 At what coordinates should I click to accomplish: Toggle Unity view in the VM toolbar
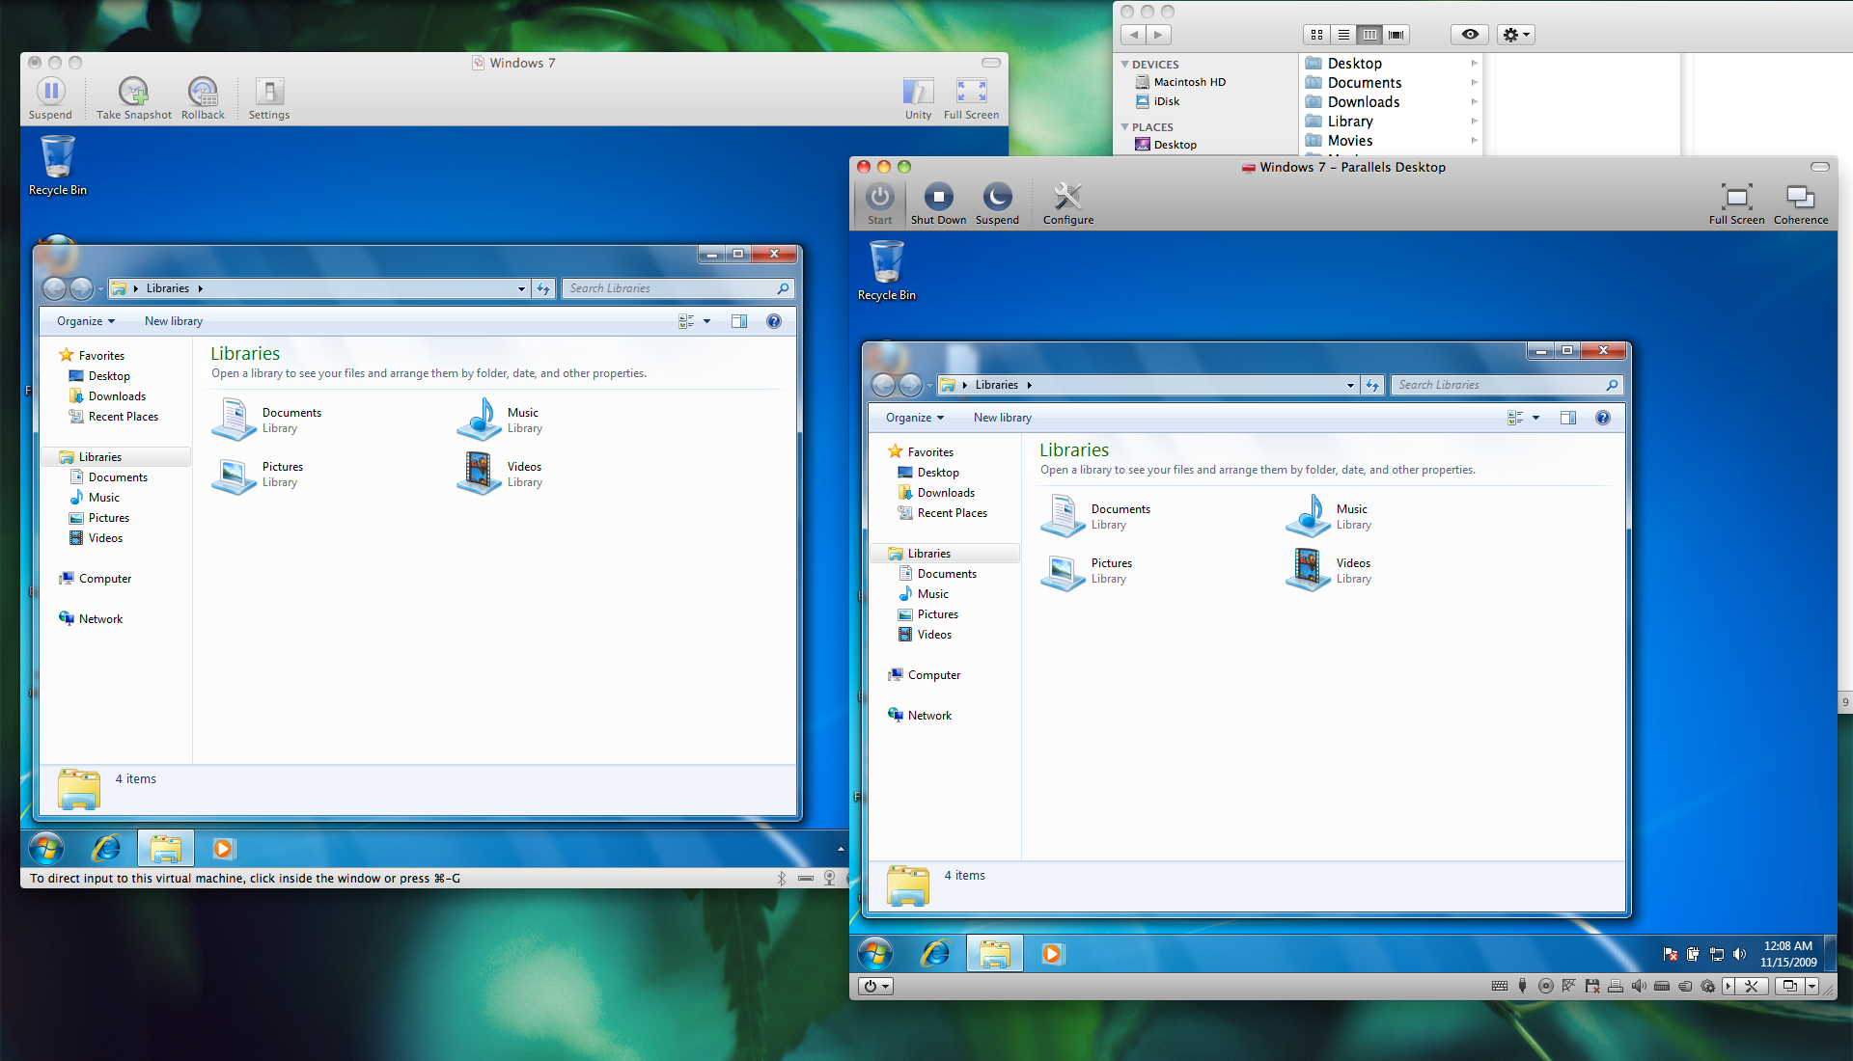point(918,94)
